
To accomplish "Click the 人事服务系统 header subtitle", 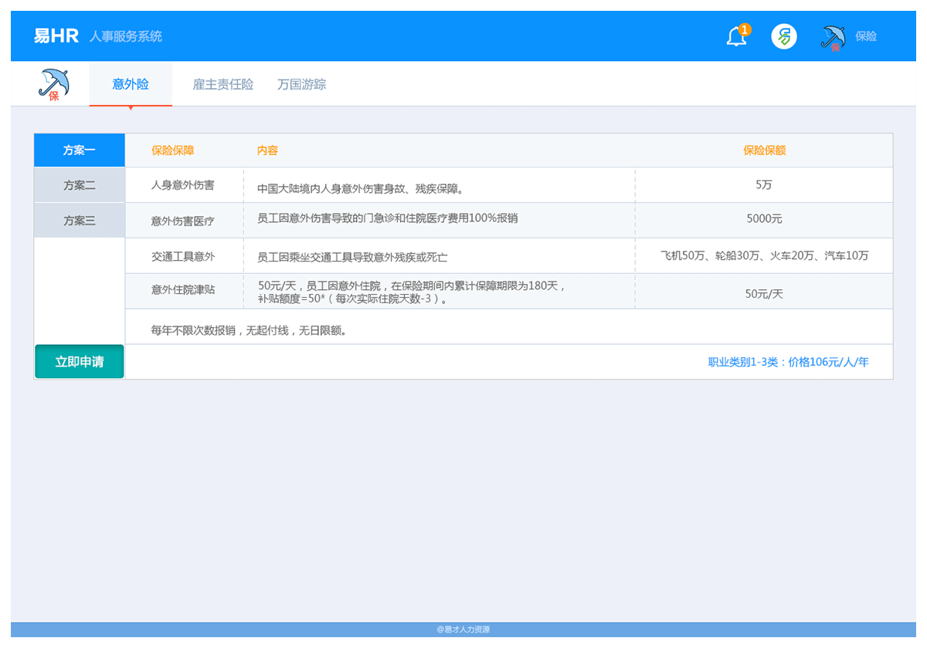I will coord(126,36).
